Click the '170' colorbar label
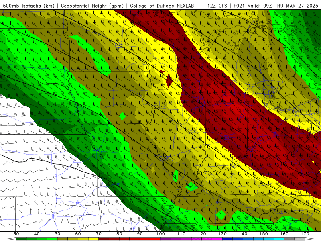321x241 pixels. [305, 234]
